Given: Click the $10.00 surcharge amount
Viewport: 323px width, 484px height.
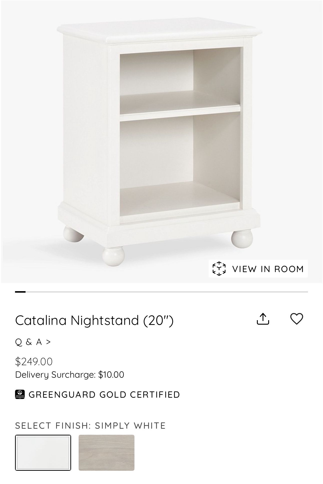Looking at the screenshot, I should tap(111, 375).
